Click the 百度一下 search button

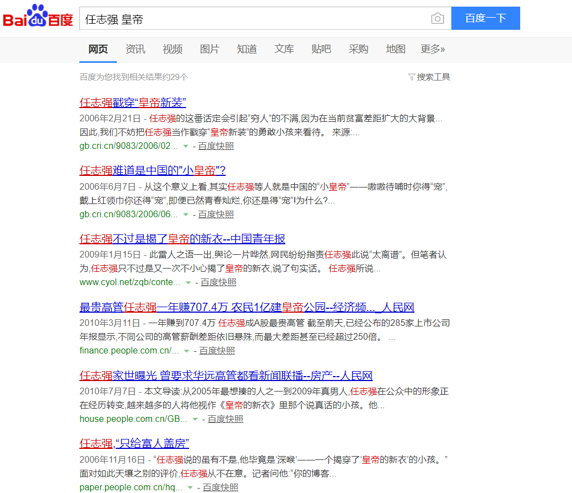[x=485, y=18]
